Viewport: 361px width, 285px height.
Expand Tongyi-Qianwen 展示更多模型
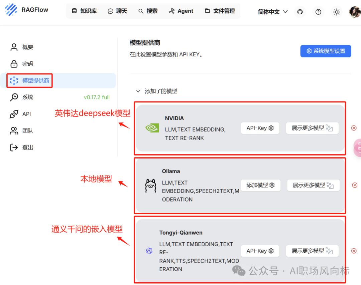[x=312, y=251]
